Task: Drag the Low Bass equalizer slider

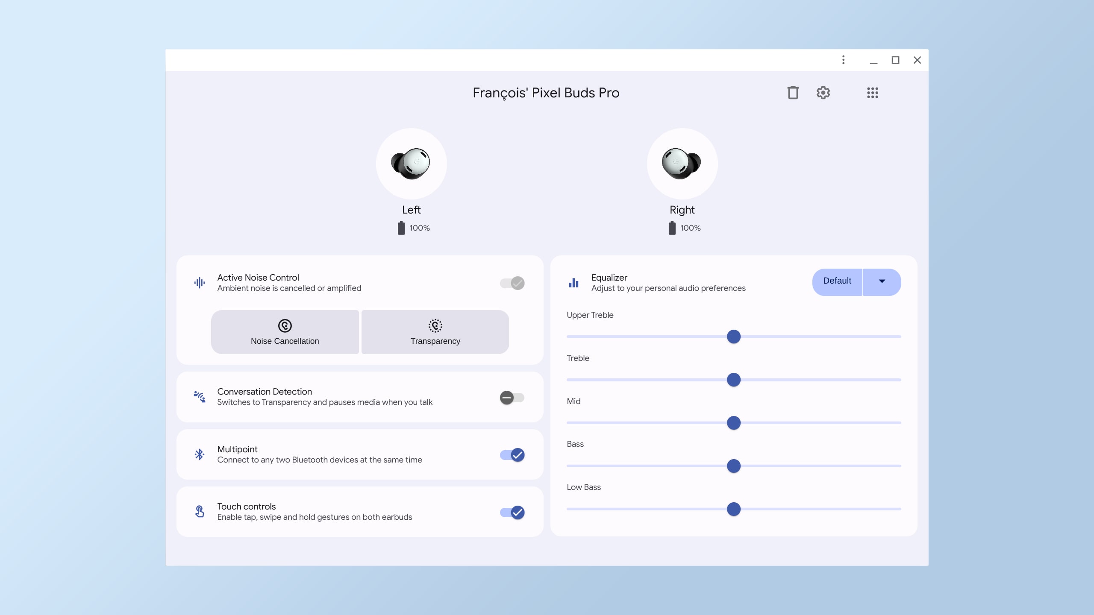Action: [x=734, y=509]
